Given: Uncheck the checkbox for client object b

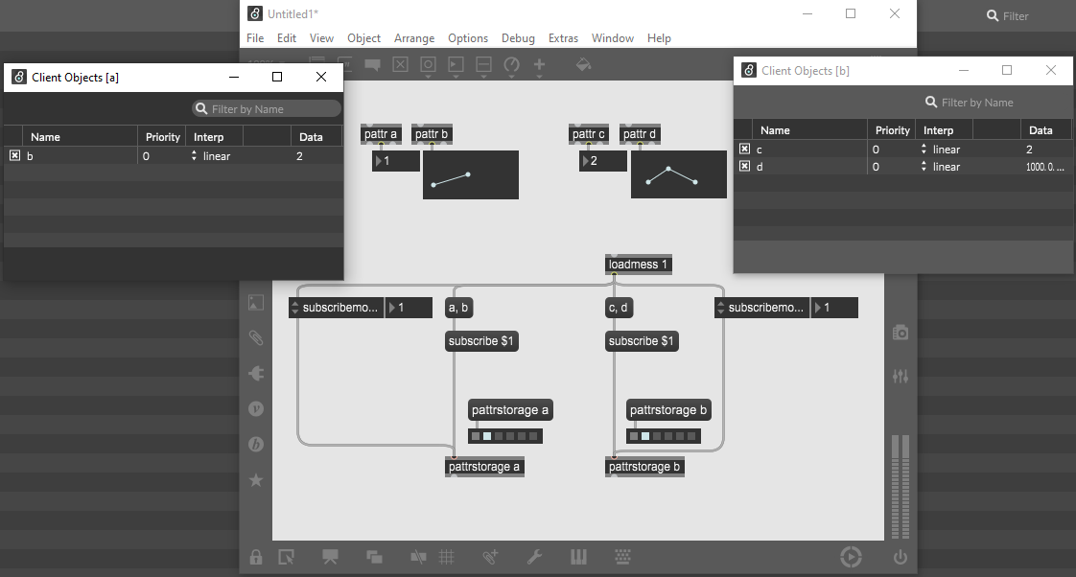Looking at the screenshot, I should [x=14, y=155].
